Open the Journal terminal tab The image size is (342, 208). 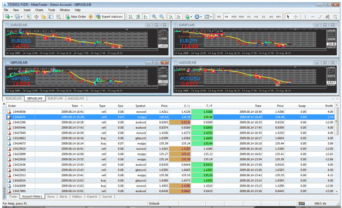point(107,197)
